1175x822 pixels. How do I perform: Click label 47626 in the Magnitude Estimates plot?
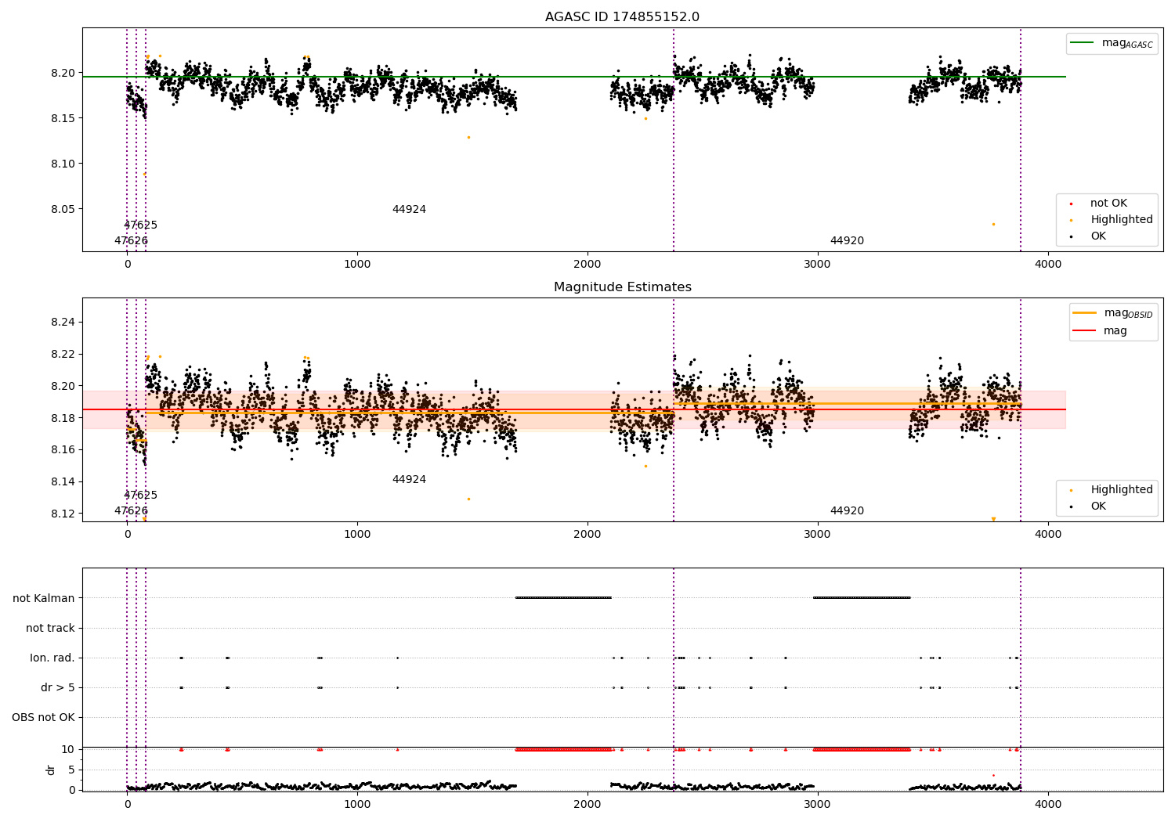click(131, 511)
